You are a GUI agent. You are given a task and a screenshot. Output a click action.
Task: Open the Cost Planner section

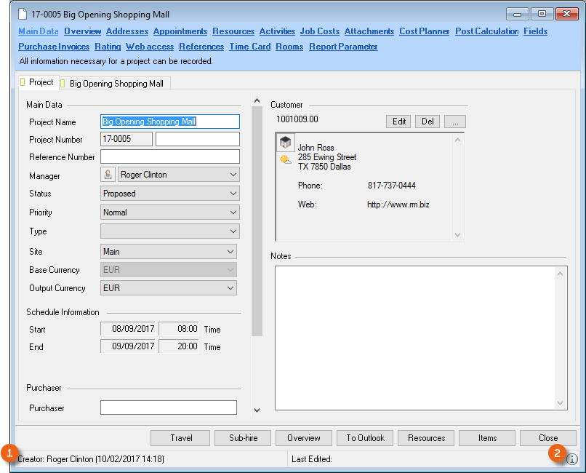tap(424, 31)
